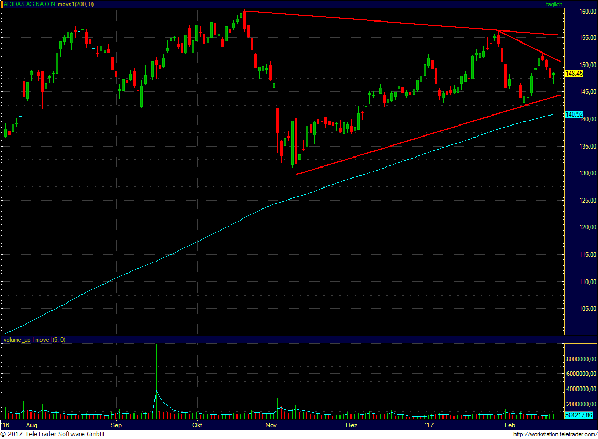Click the 120,00 price axis label

click(x=587, y=227)
